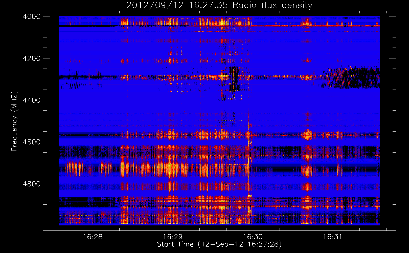Select the 4200 frequency axis label

(32, 58)
